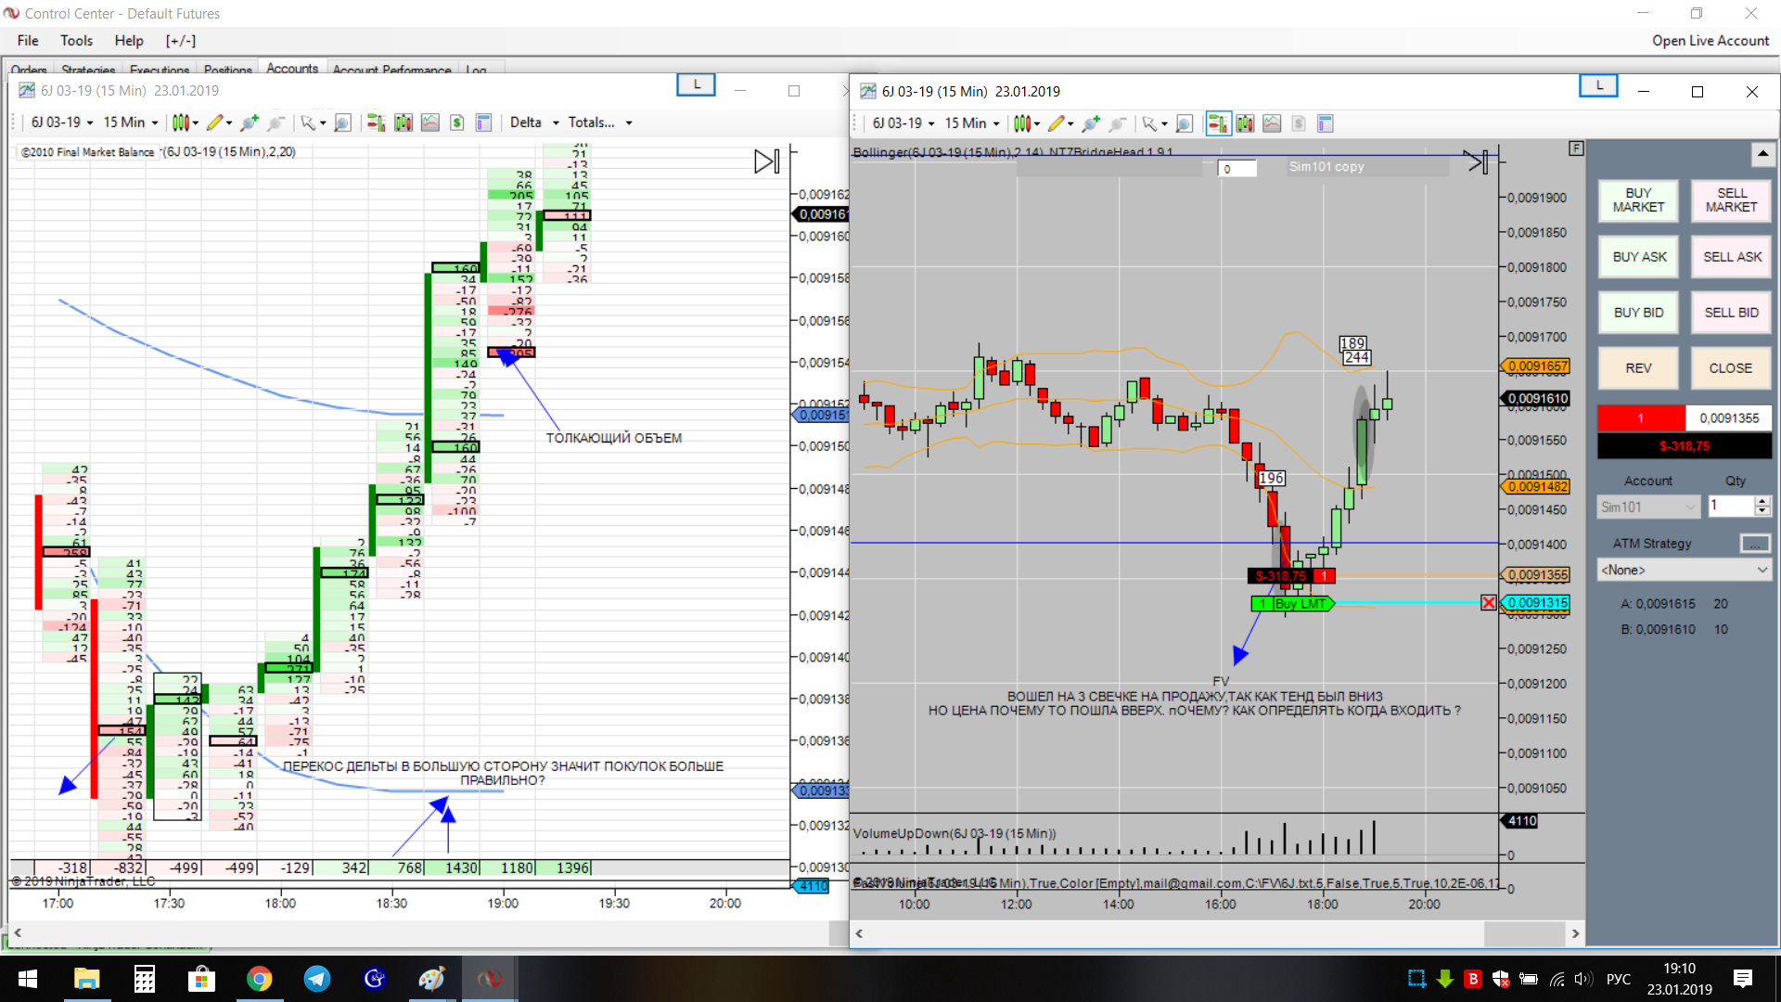Toggle the L link button on right chart
This screenshot has height=1002, width=1781.
click(1598, 85)
